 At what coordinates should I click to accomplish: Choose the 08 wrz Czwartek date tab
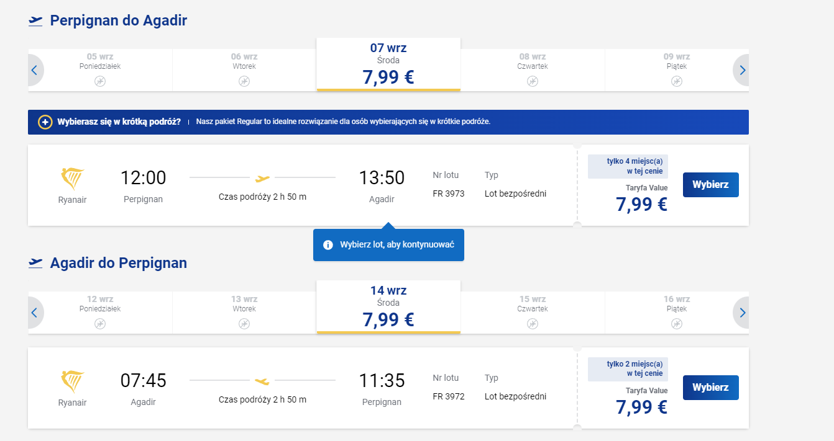pos(533,70)
